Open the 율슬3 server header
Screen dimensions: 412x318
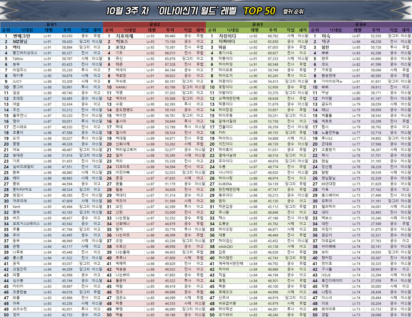coord(257,24)
